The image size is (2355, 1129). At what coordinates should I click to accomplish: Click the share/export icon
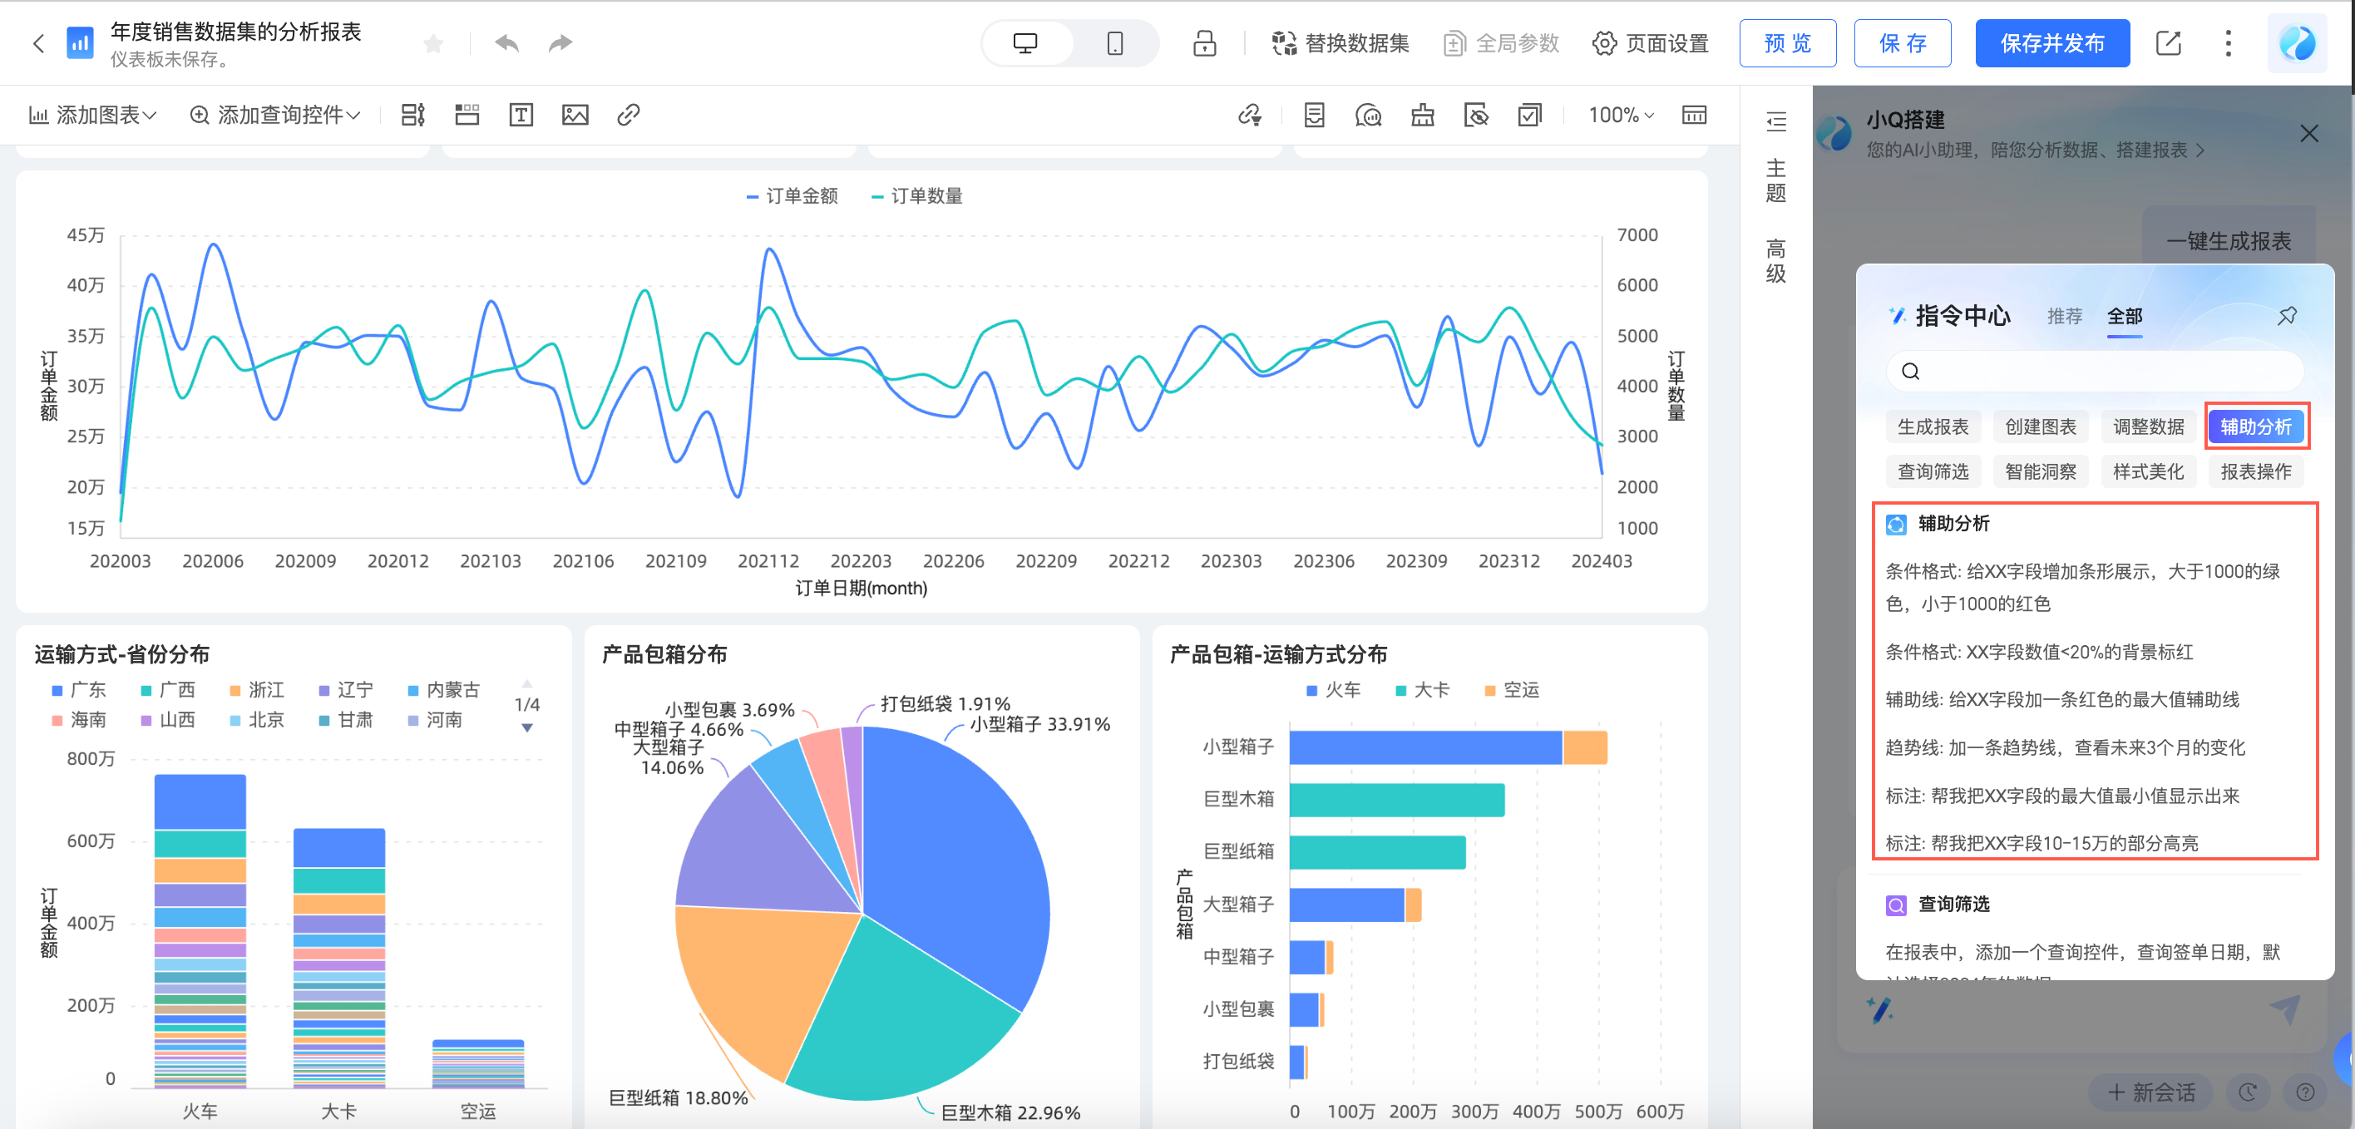[2168, 43]
